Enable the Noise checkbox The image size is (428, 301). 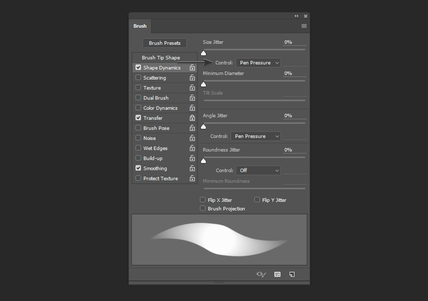click(138, 138)
